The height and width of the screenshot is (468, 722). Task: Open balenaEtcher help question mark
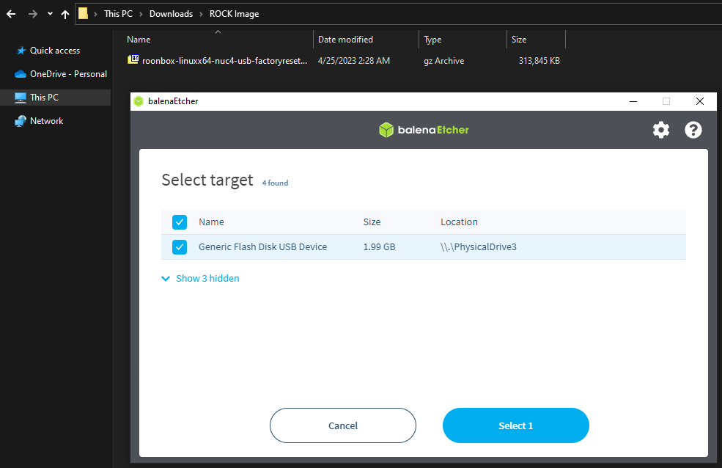click(693, 130)
